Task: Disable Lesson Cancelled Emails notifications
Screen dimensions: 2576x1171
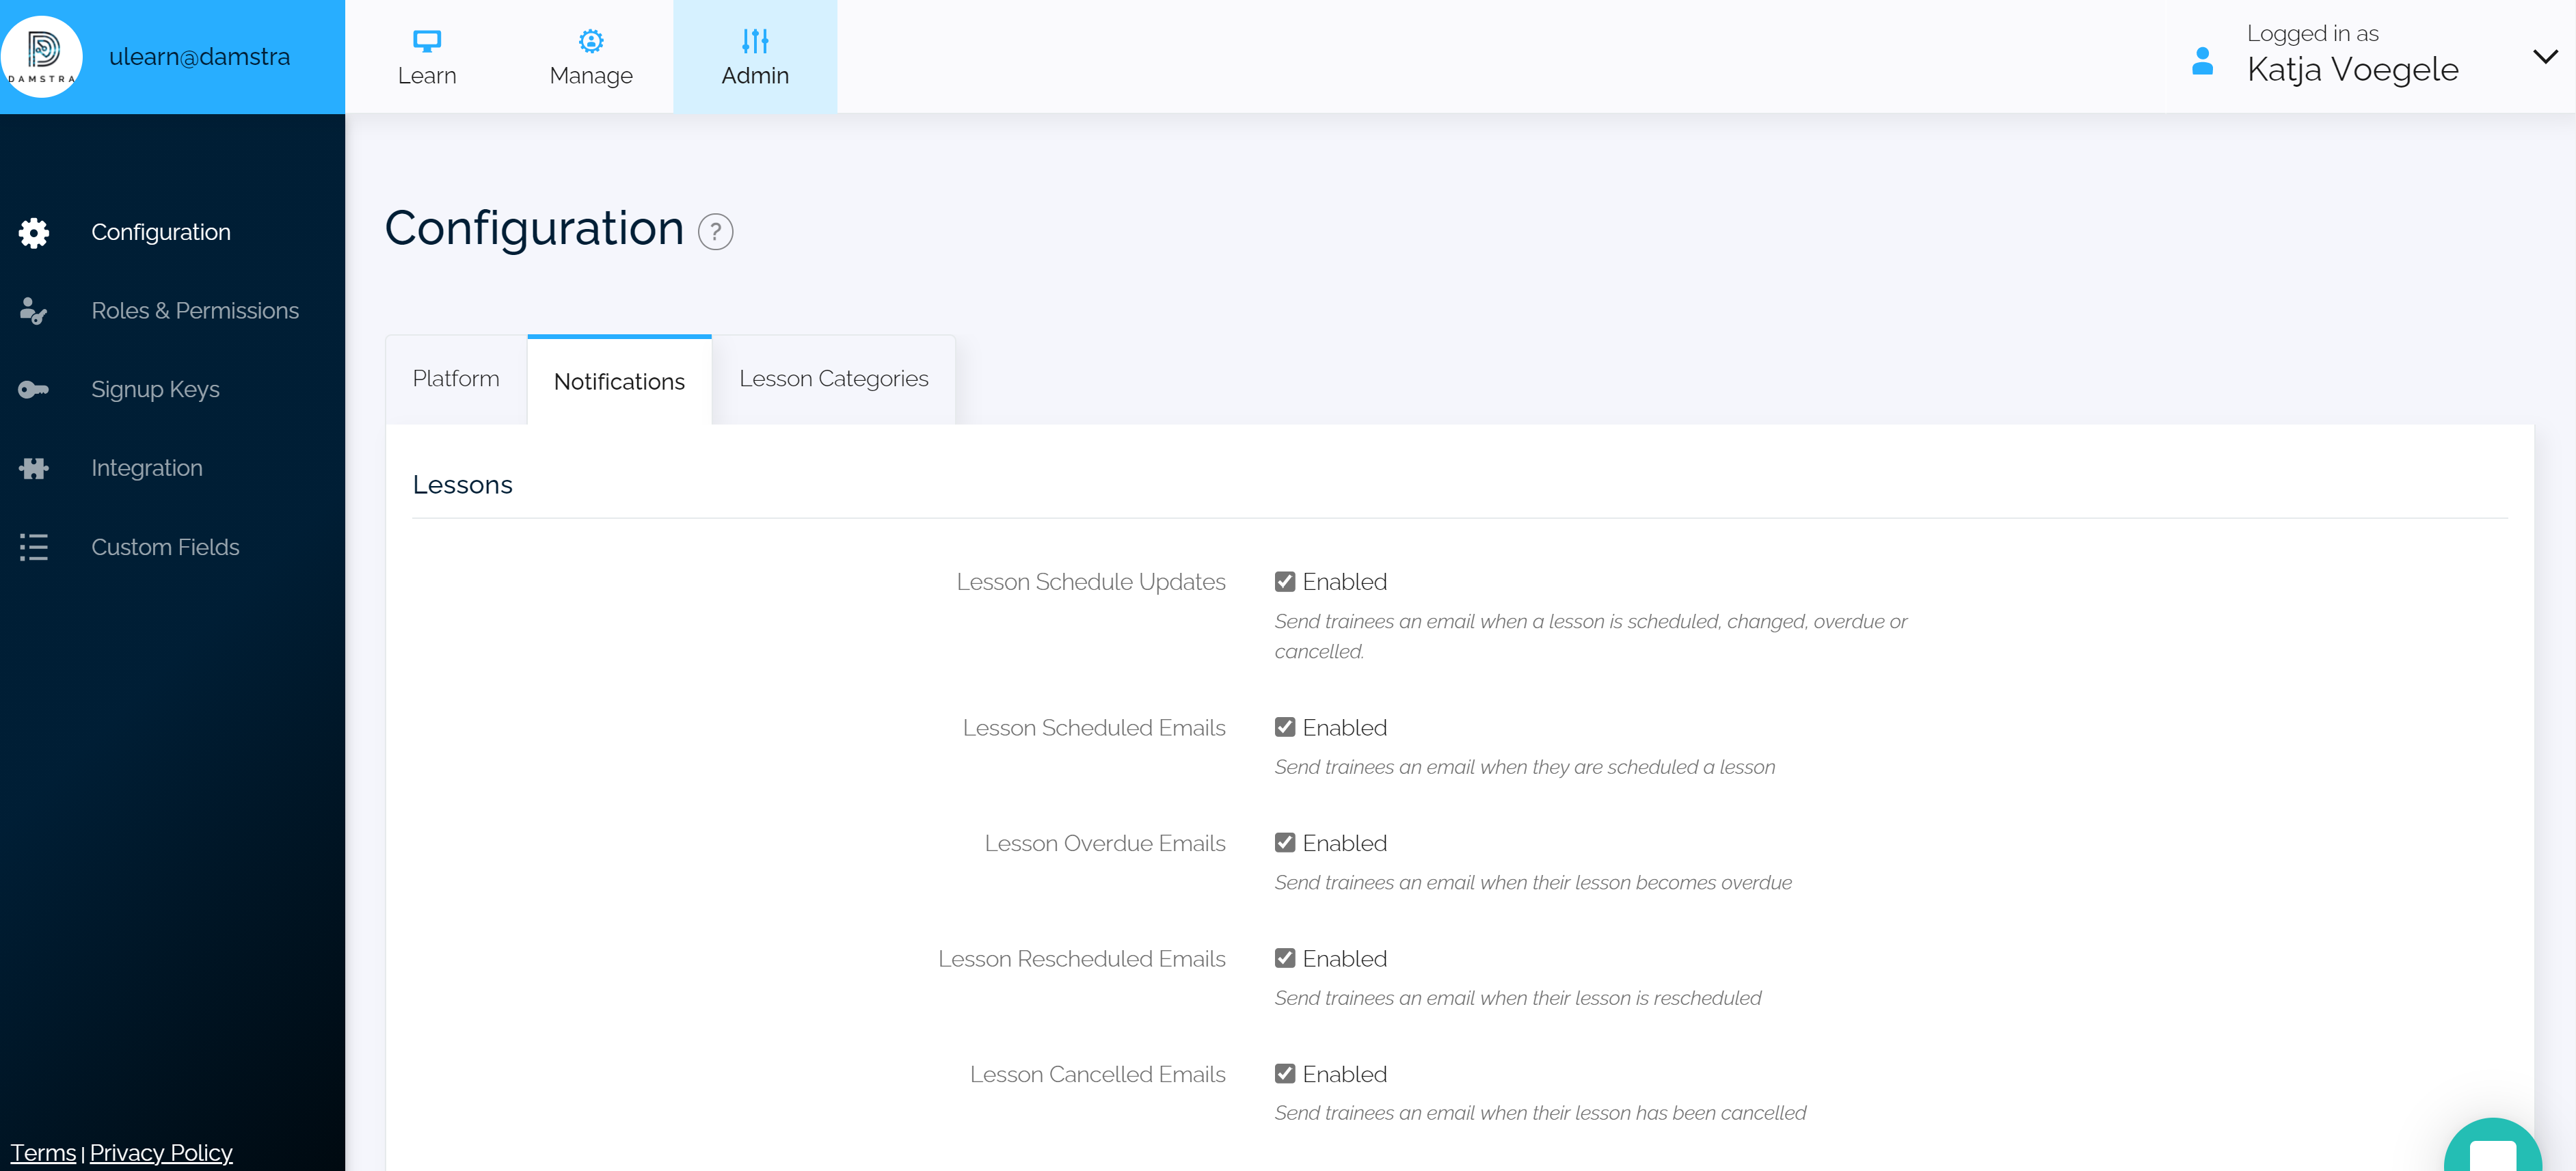Action: click(x=1285, y=1074)
